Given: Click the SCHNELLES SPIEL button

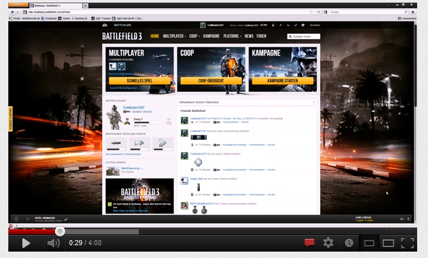Looking at the screenshot, I should (x=139, y=80).
